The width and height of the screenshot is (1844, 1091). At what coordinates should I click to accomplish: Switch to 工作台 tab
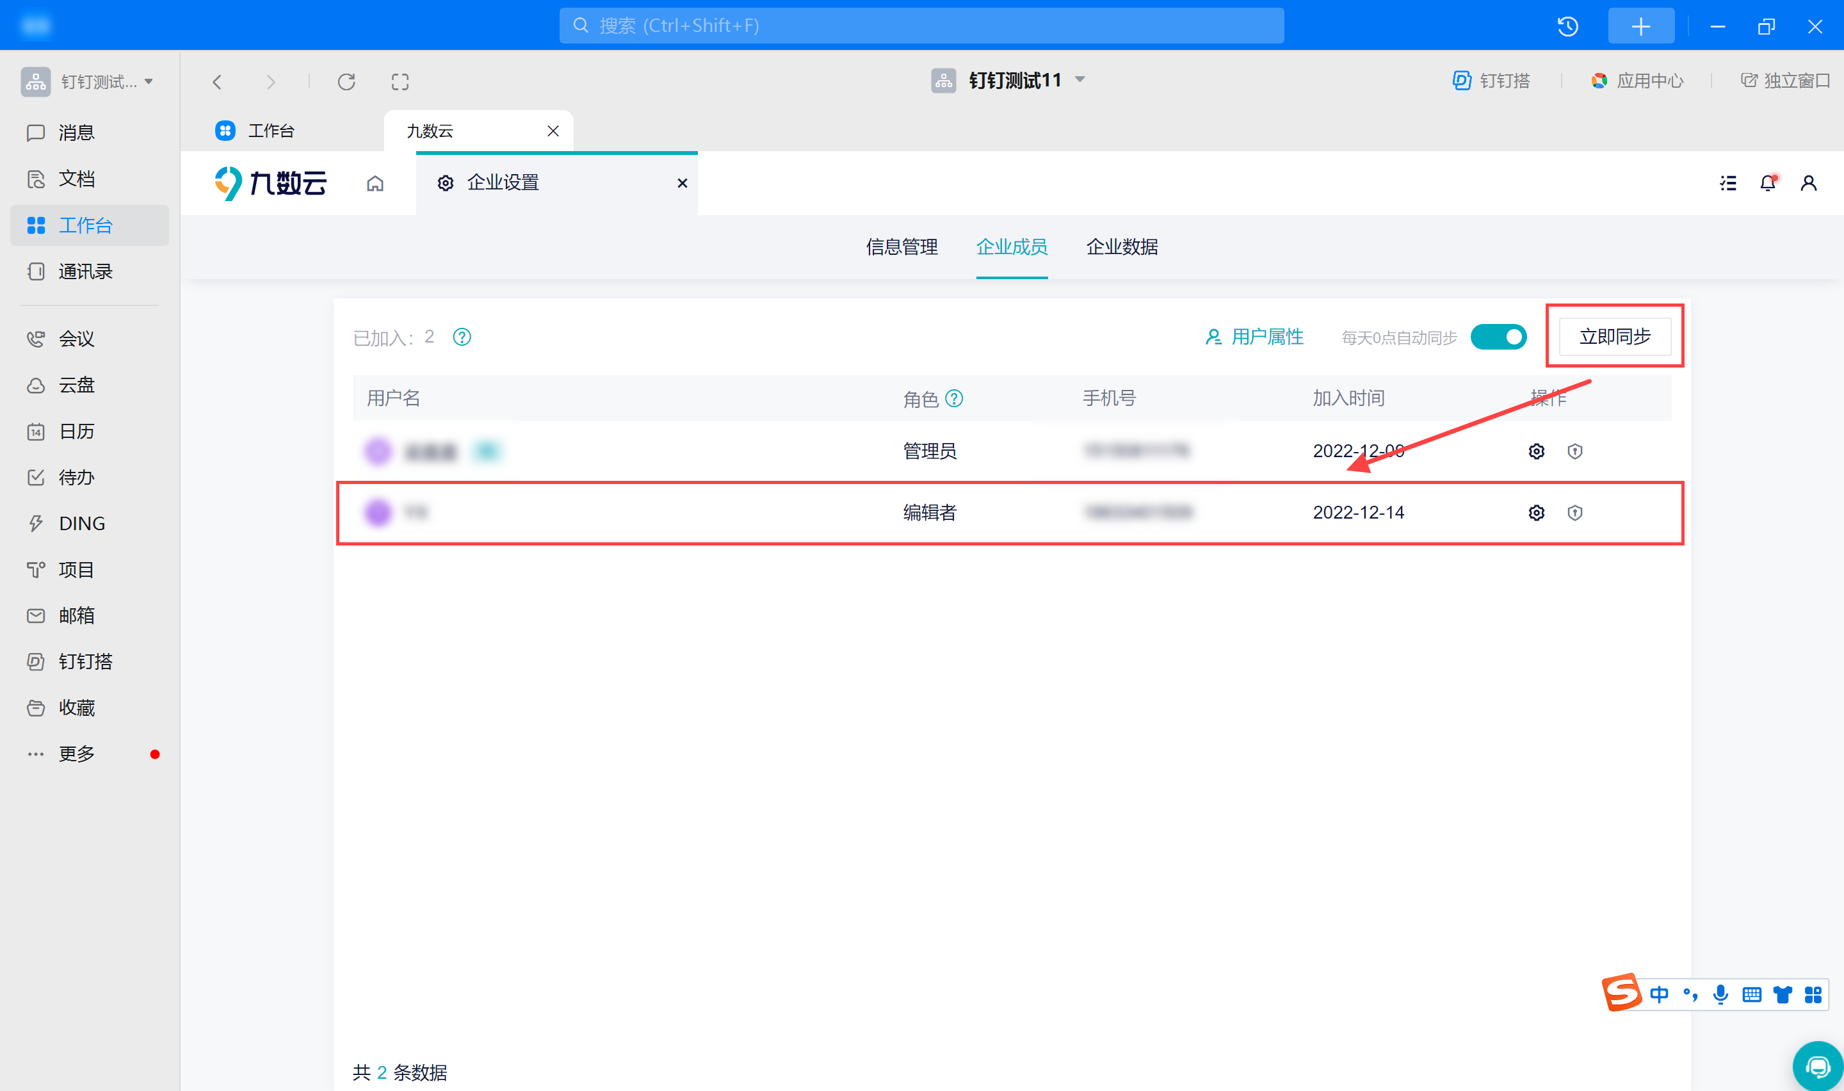click(x=254, y=131)
